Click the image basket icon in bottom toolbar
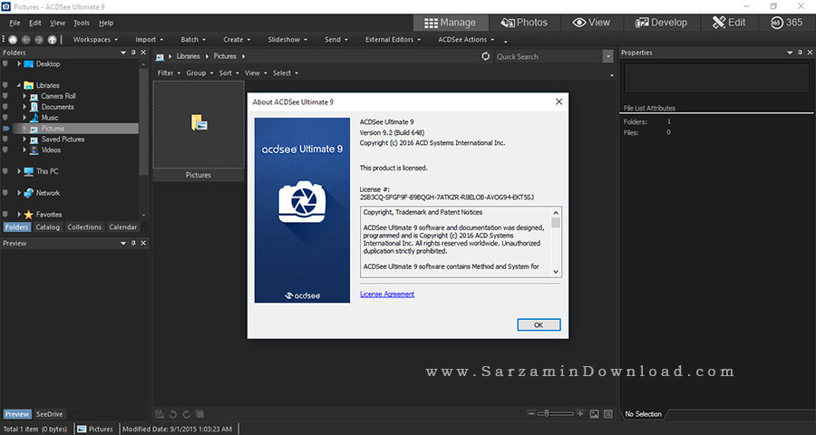 (x=160, y=414)
